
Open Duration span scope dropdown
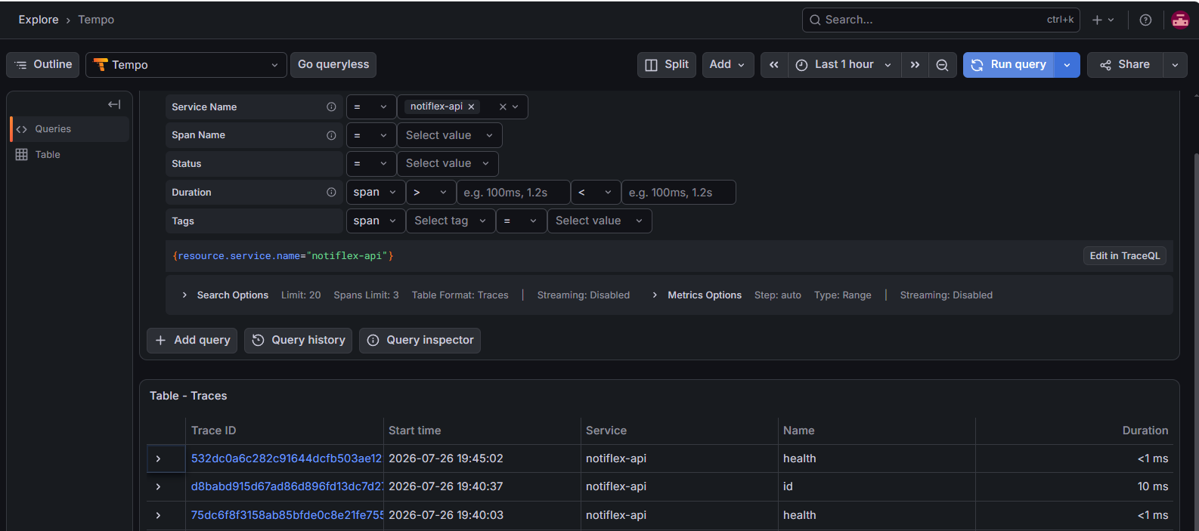point(376,193)
